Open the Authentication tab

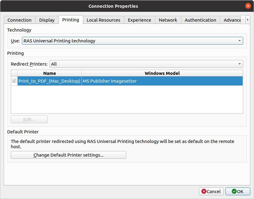click(x=200, y=20)
